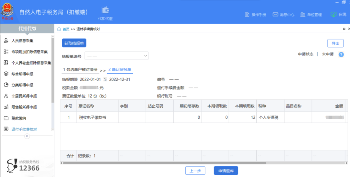Click the 综合所得申报 layers icon
Image resolution: width=350 pixels, height=177 pixels.
6,74
